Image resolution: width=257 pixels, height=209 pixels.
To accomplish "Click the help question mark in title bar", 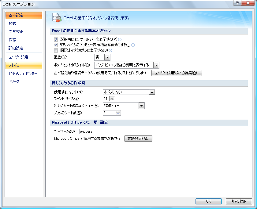I will pyautogui.click(x=237, y=3).
